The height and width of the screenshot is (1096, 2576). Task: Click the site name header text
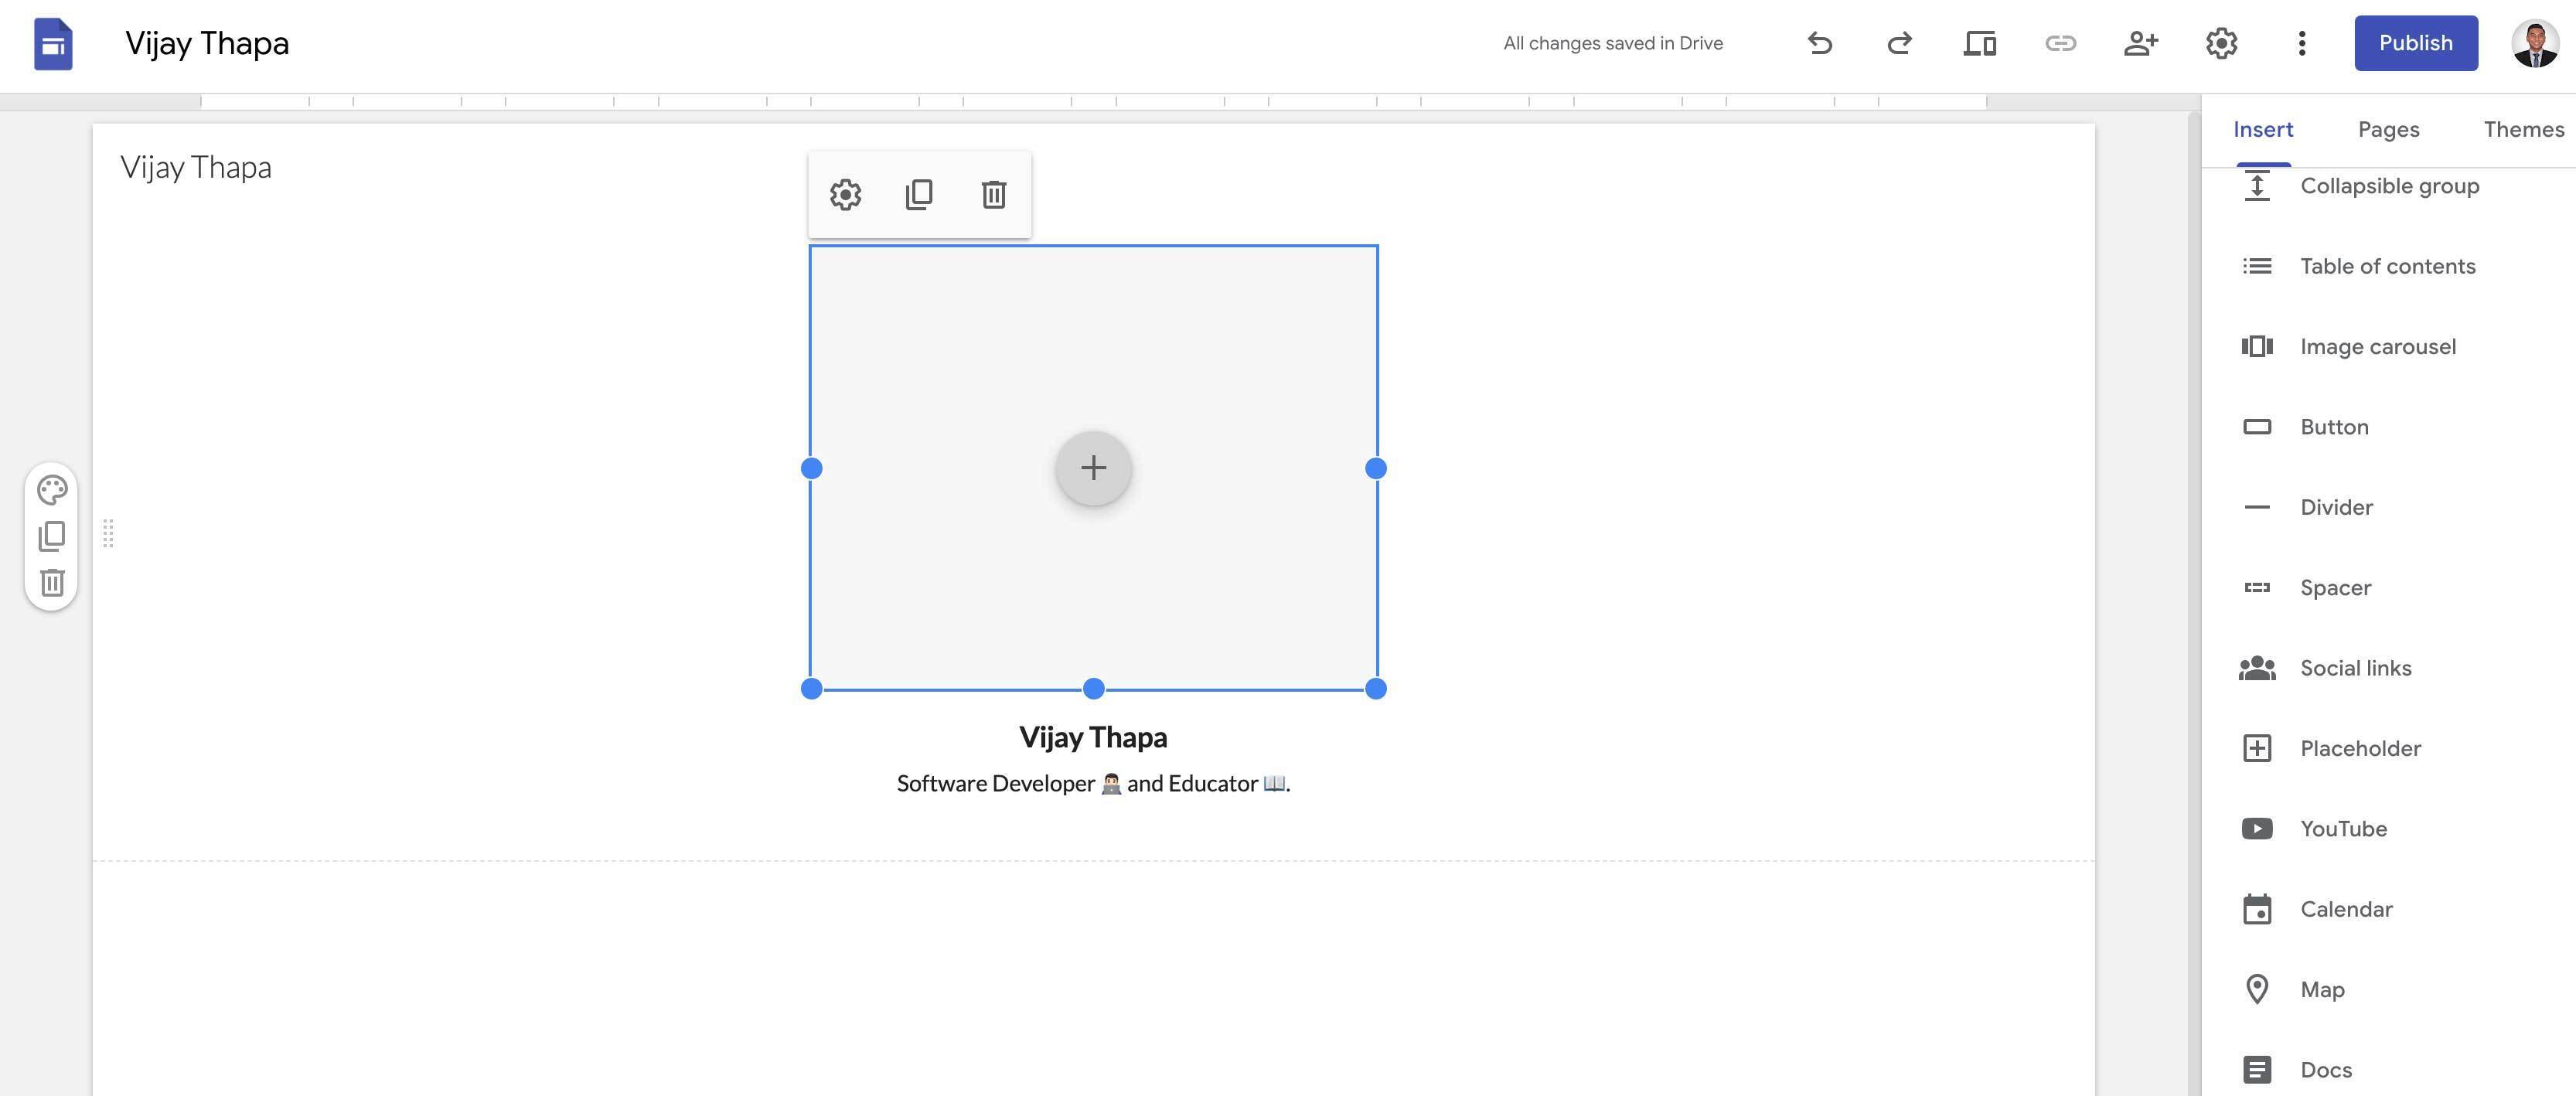196,167
